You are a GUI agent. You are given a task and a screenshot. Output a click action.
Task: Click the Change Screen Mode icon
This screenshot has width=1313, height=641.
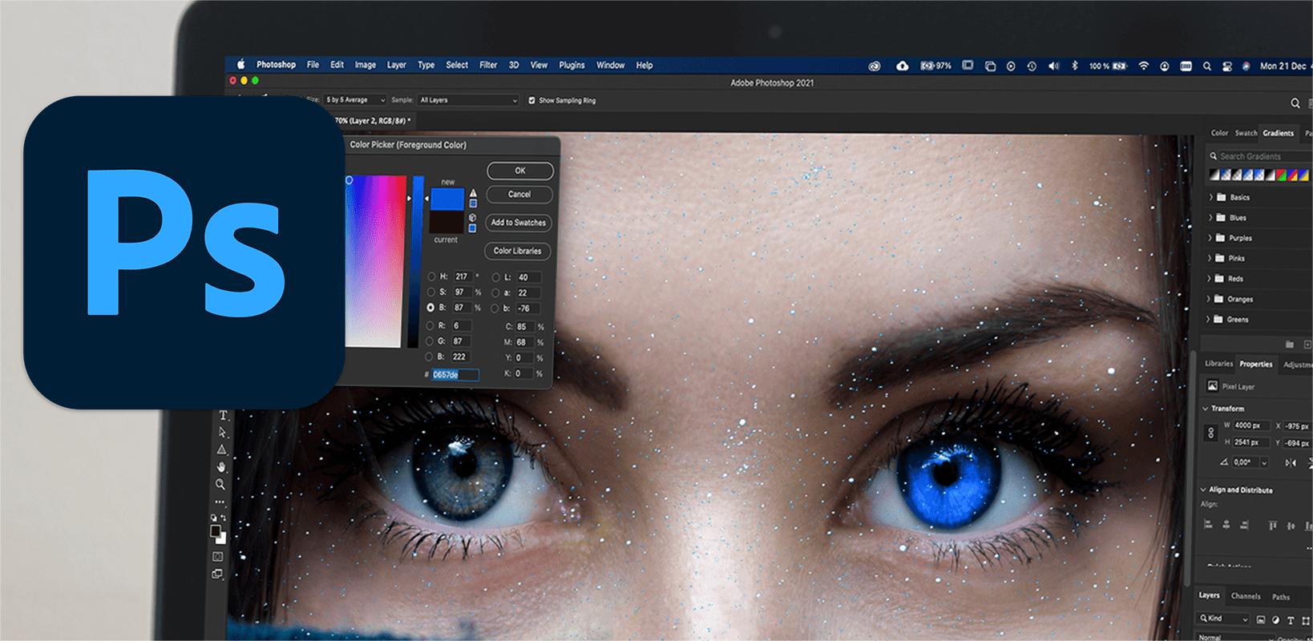pyautogui.click(x=217, y=574)
